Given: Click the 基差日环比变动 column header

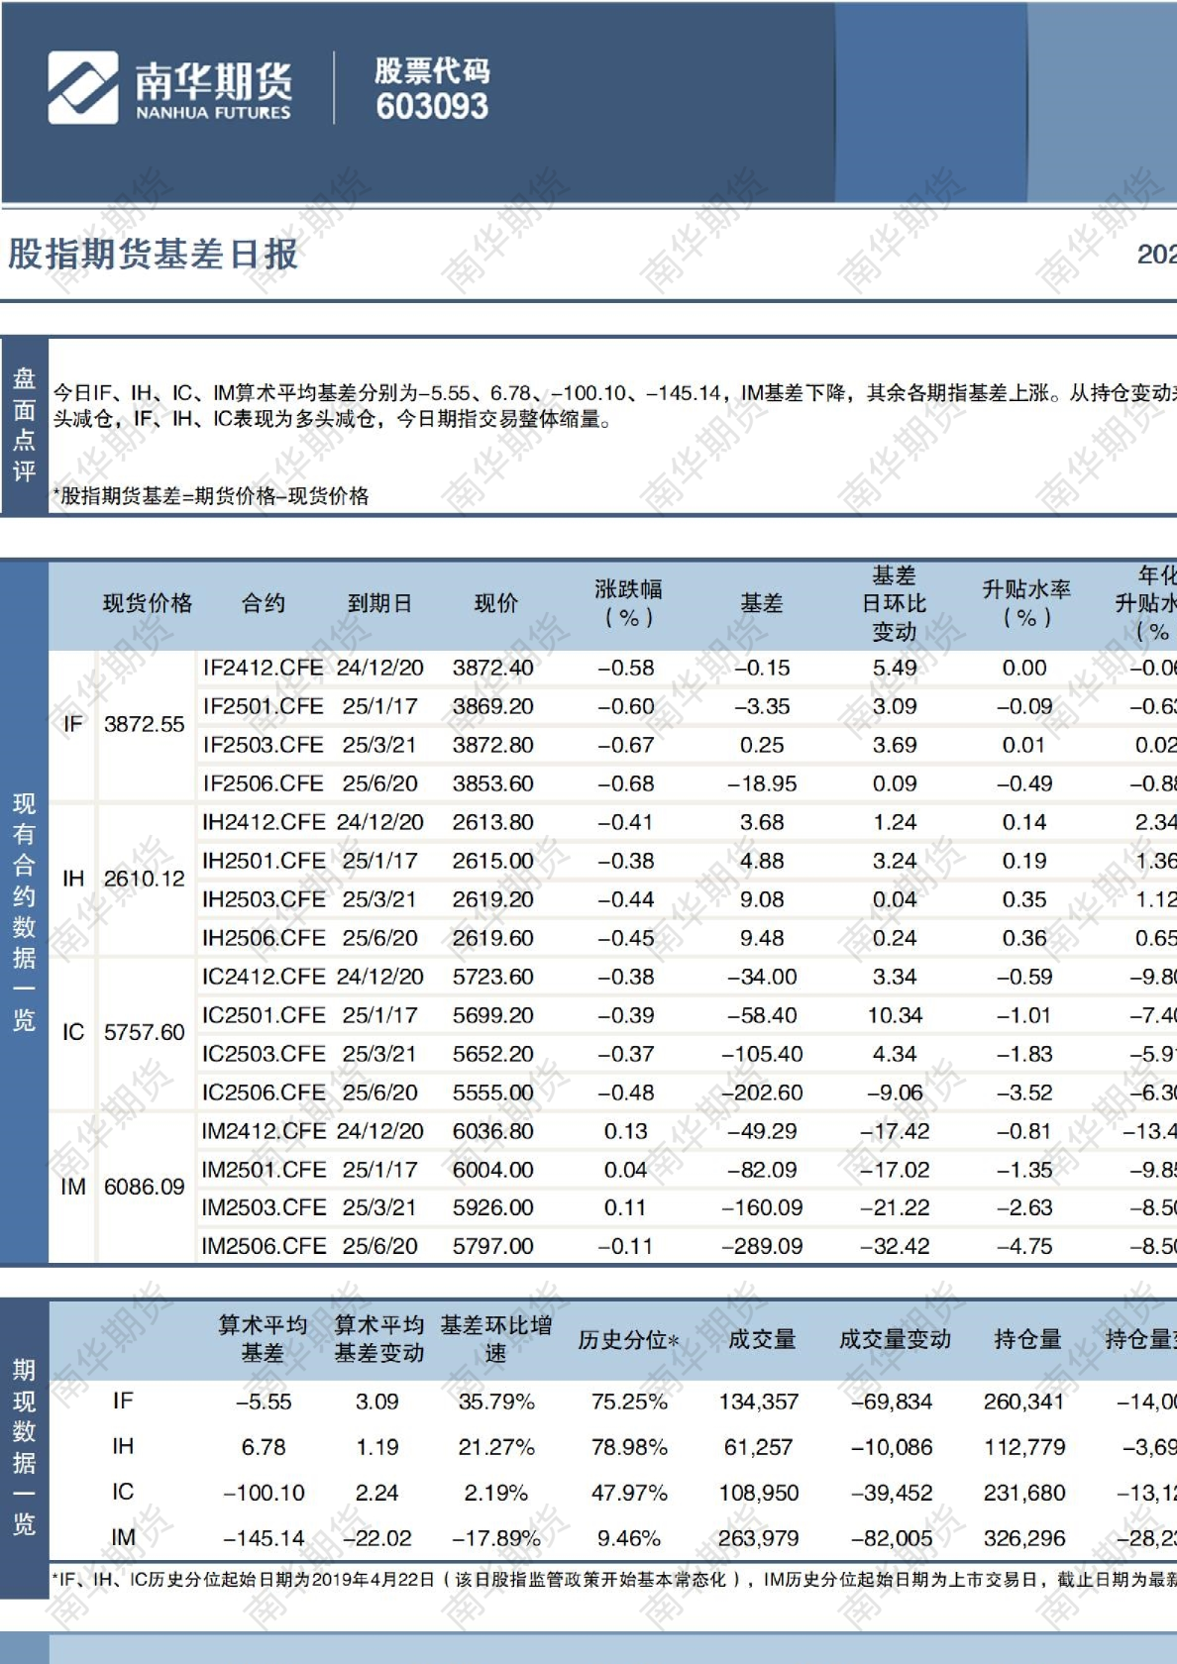Looking at the screenshot, I should (894, 603).
